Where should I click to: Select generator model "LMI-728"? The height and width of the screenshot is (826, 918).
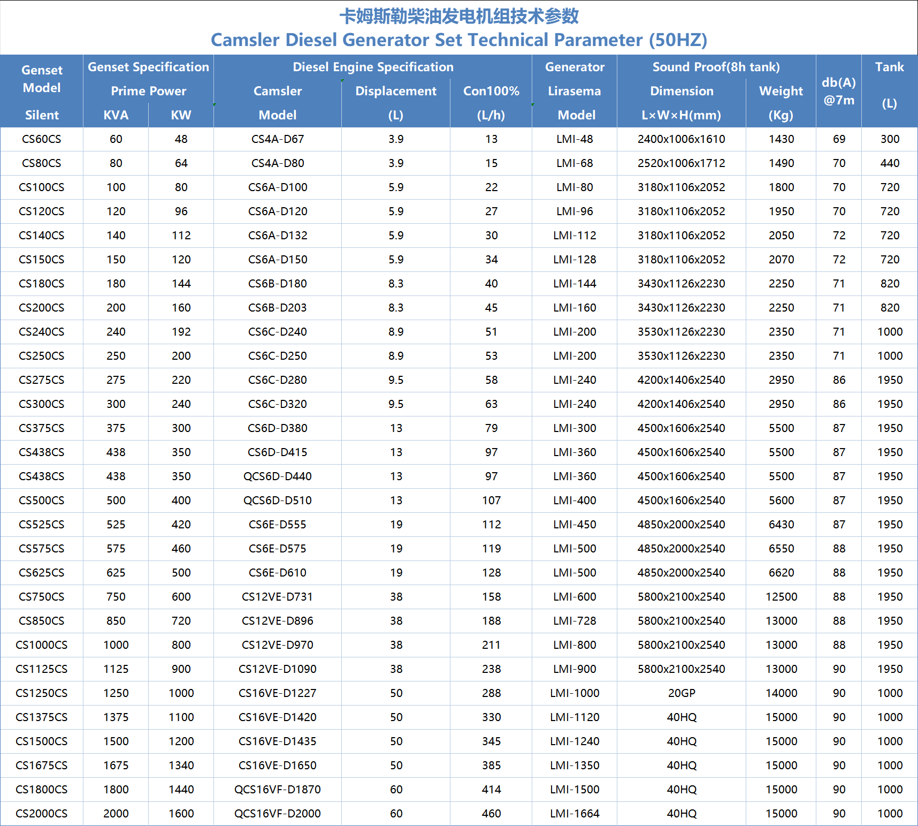575,621
